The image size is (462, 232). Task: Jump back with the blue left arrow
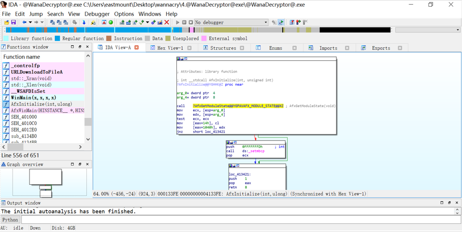pyautogui.click(x=24, y=22)
